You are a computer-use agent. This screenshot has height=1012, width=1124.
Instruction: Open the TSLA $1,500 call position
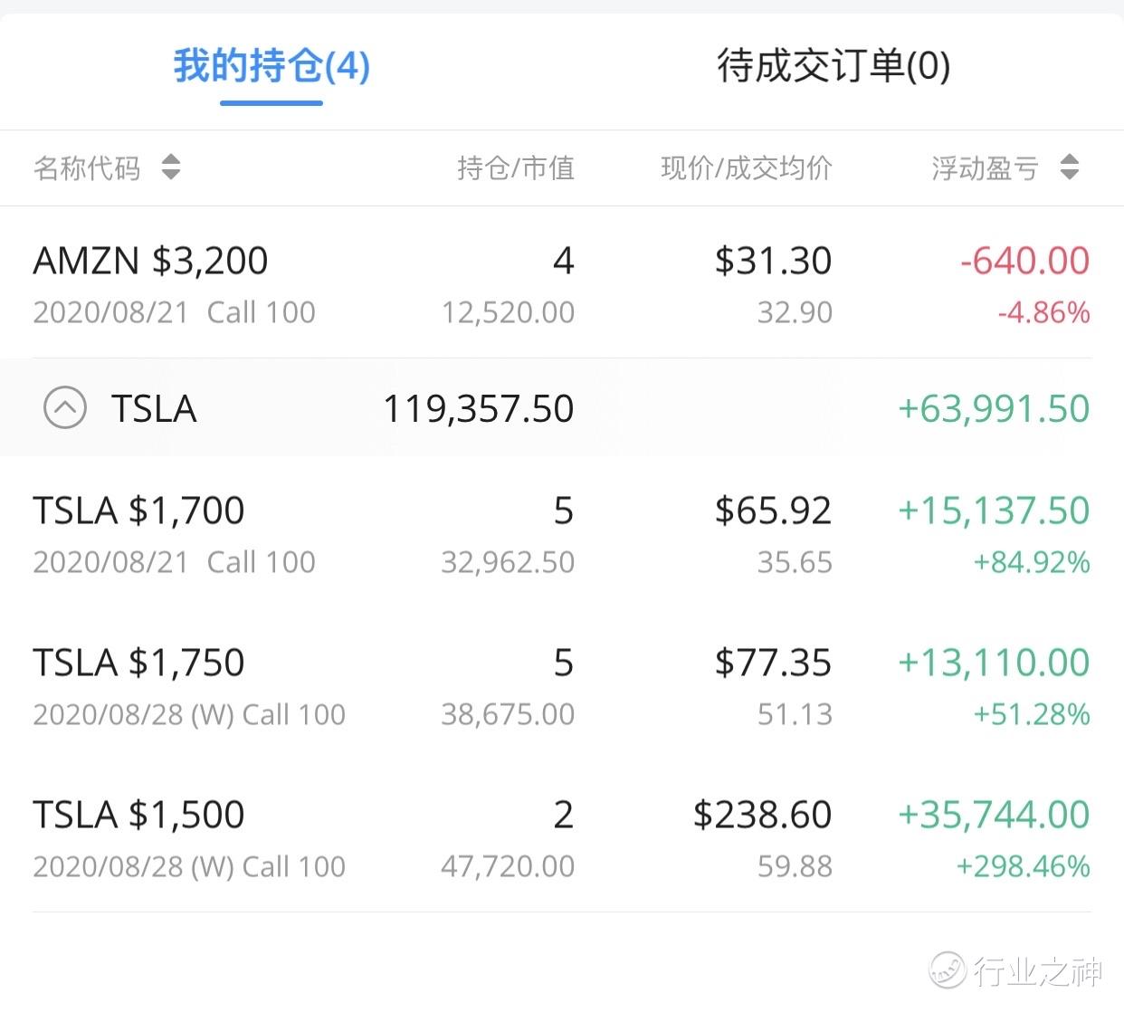tap(139, 816)
